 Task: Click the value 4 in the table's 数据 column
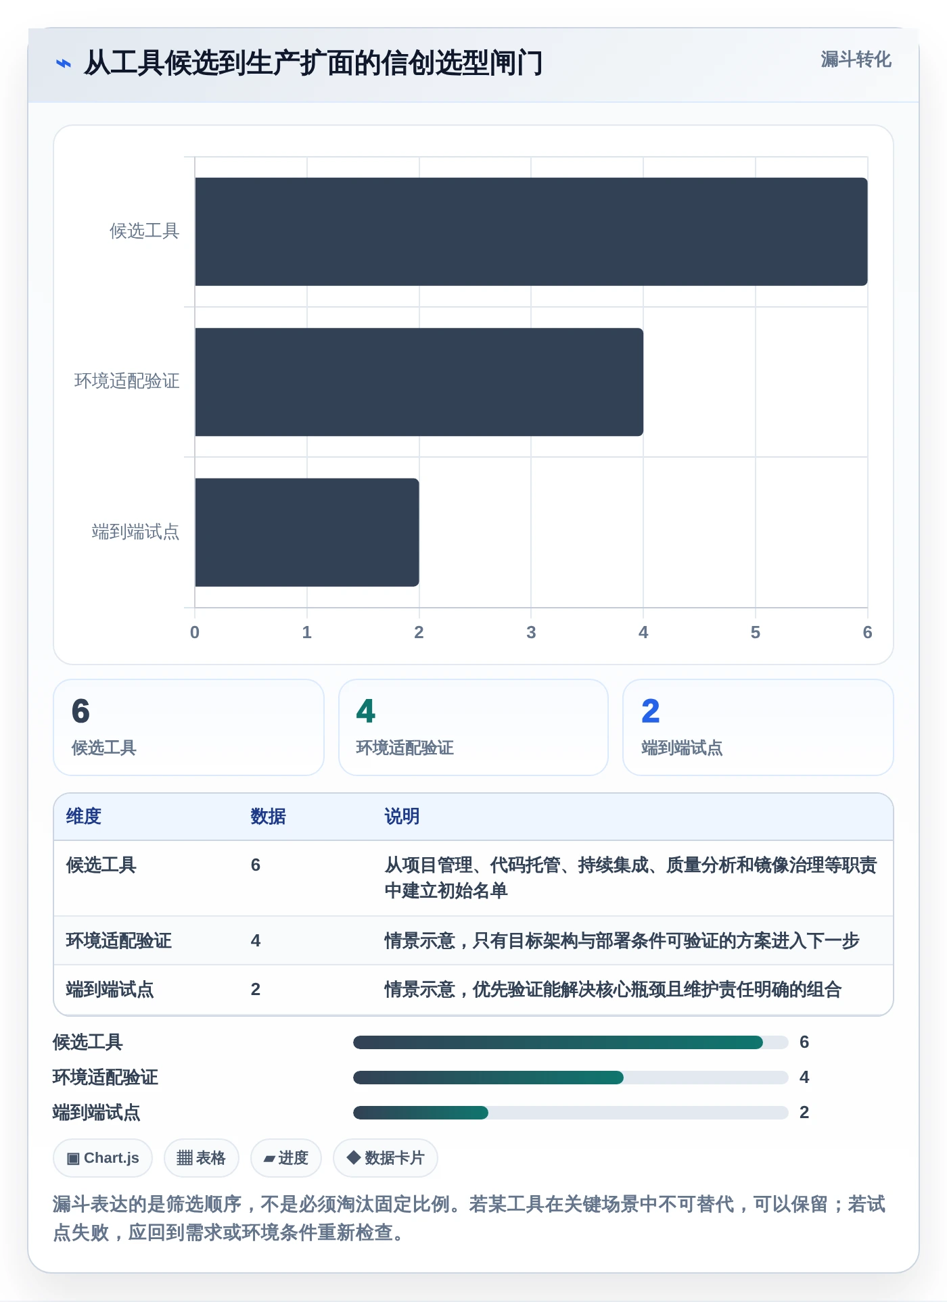(256, 941)
